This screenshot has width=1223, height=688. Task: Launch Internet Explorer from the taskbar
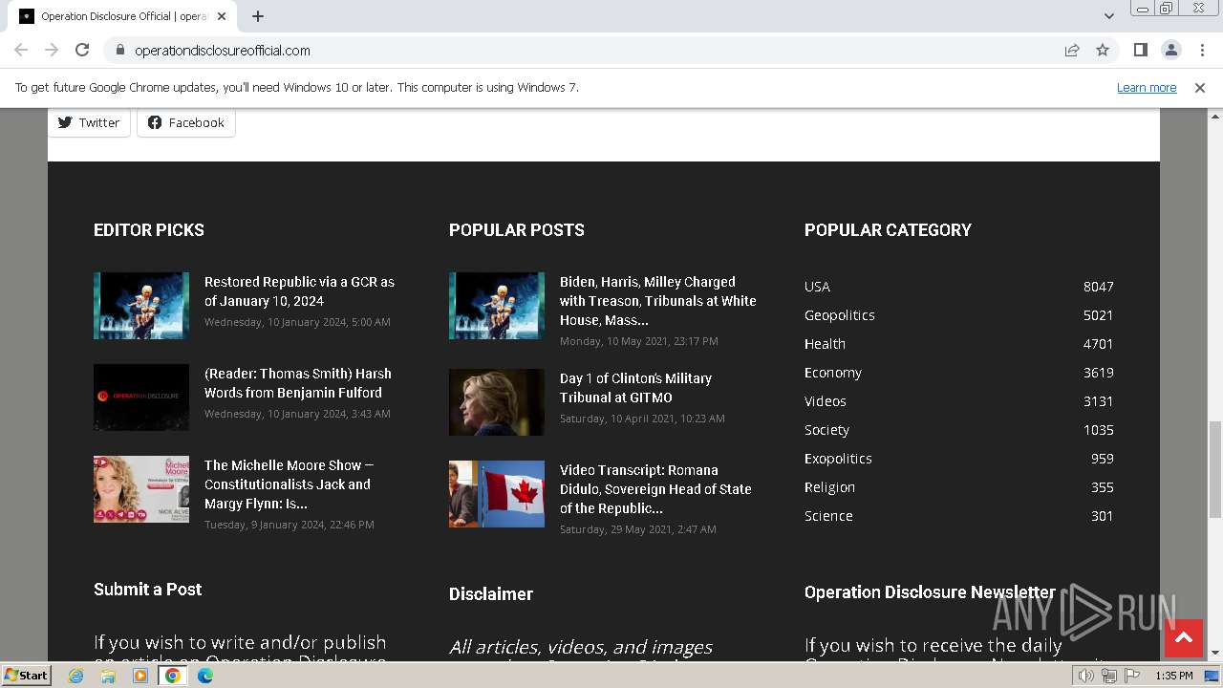(x=76, y=676)
